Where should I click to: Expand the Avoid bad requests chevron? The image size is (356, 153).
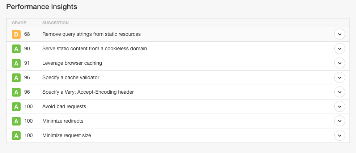339,107
